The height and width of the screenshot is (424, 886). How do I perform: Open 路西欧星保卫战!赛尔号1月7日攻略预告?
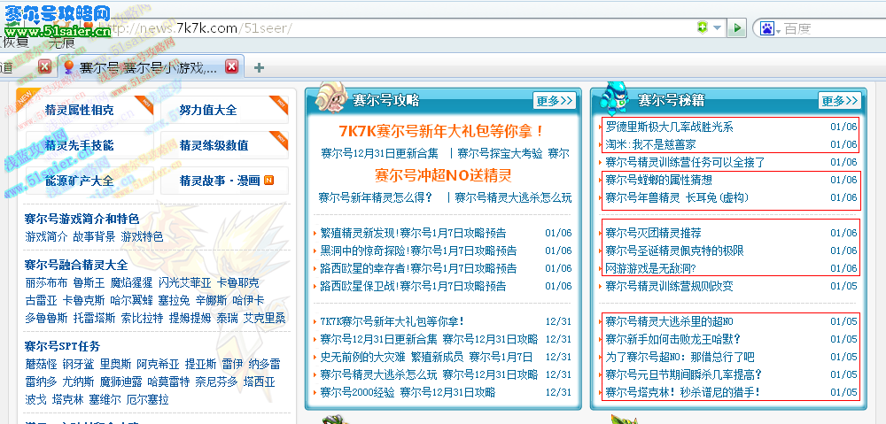click(413, 286)
